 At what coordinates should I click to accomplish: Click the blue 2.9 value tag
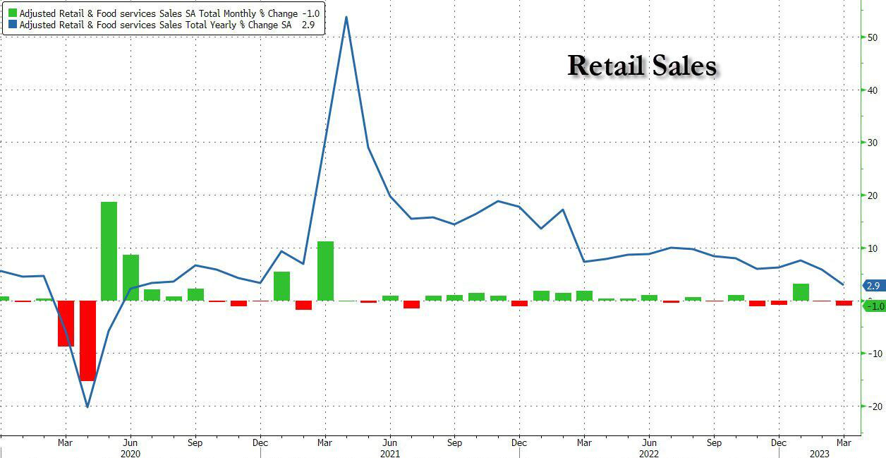click(x=873, y=285)
